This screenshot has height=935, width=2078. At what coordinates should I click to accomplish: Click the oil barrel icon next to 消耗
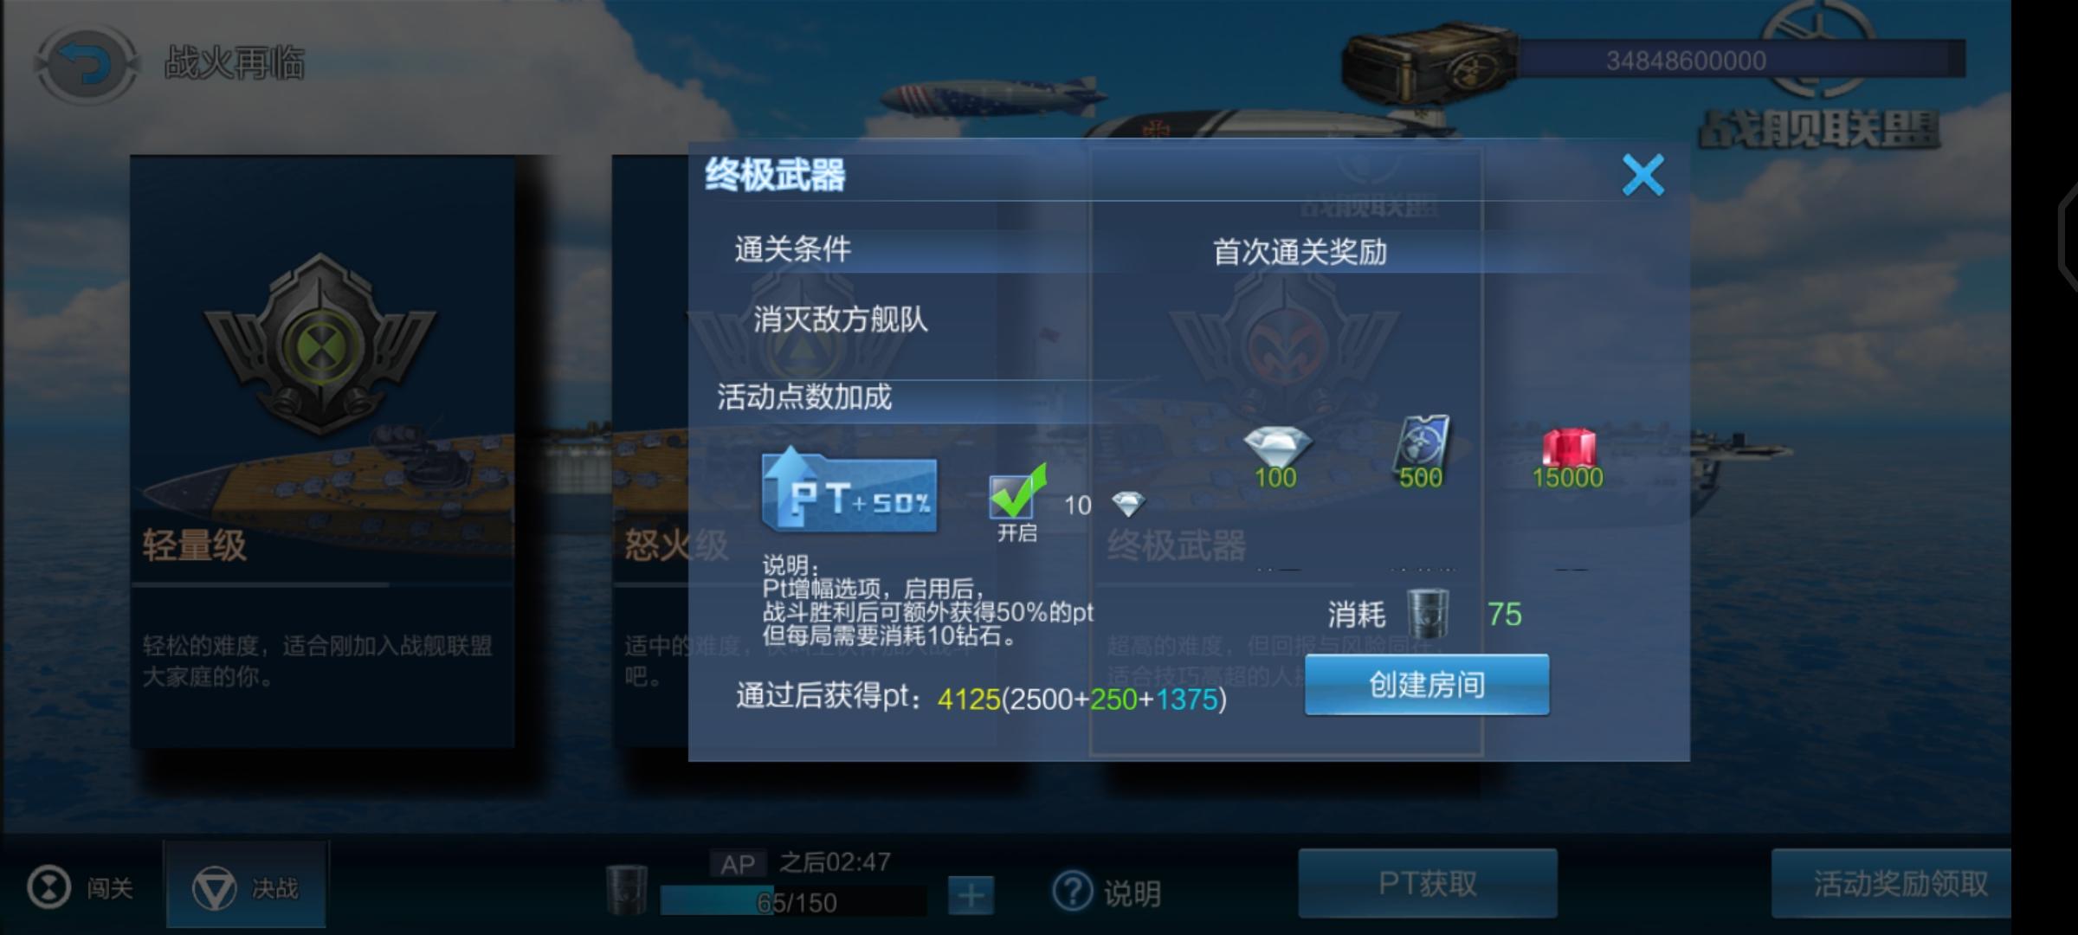[1428, 613]
